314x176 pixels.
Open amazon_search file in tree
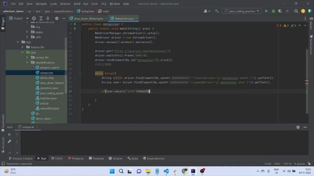click(x=50, y=67)
